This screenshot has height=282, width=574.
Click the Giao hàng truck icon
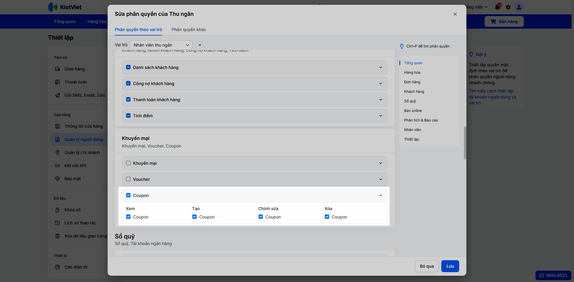pos(57,69)
